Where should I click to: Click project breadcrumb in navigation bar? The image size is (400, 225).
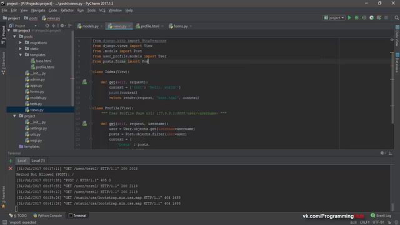11,18
